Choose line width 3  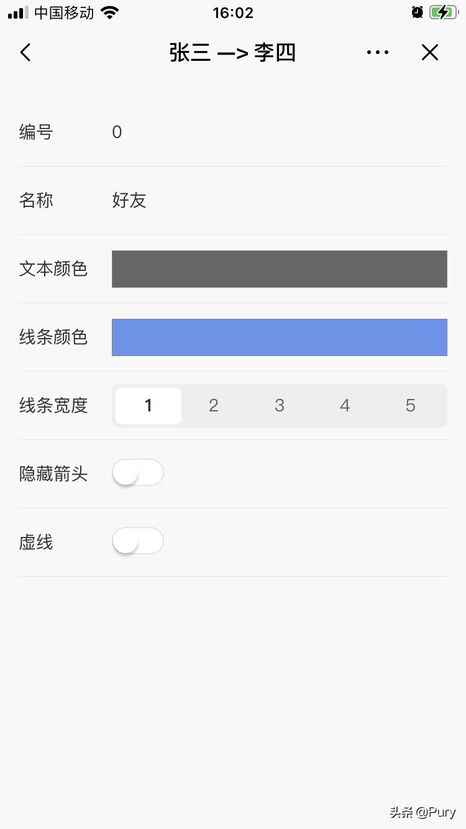coord(280,406)
